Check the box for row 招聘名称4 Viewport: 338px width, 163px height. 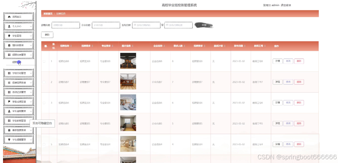point(44,144)
